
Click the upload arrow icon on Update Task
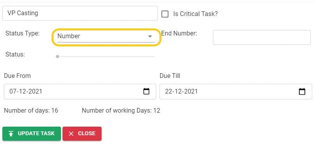point(11,134)
